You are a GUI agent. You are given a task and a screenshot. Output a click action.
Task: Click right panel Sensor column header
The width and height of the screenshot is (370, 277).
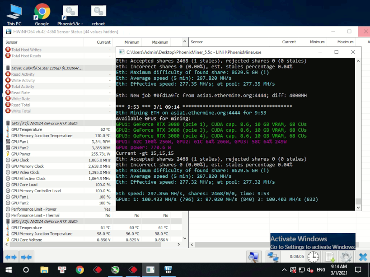point(229,42)
